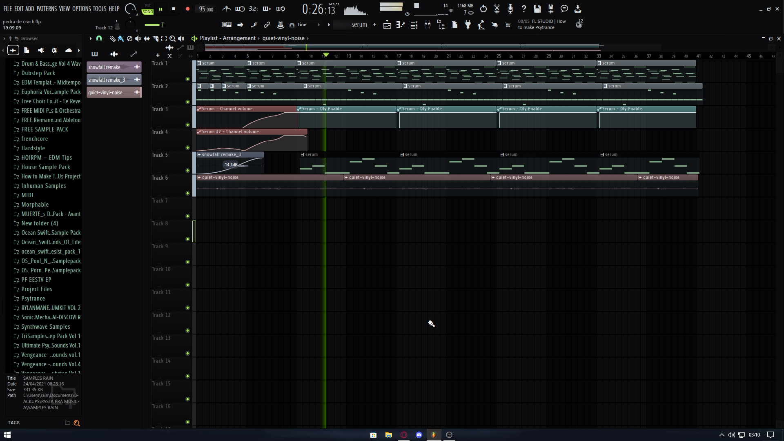Toggle the metronome icon
The height and width of the screenshot is (441, 784).
pyautogui.click(x=226, y=9)
